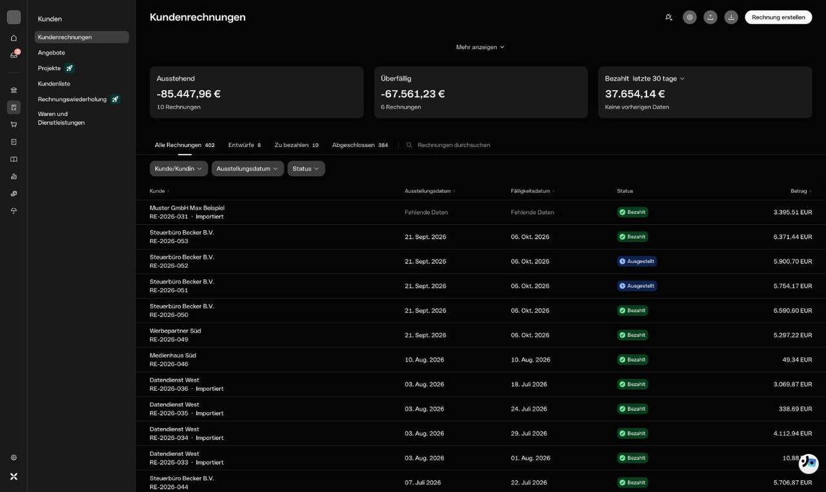Screen dimensions: 826x492
Task: Open the gear icon at sidebar bottom
Action: pos(14,457)
